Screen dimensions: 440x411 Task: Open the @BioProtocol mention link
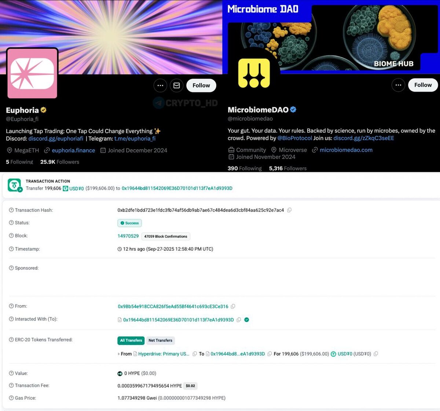click(295, 138)
